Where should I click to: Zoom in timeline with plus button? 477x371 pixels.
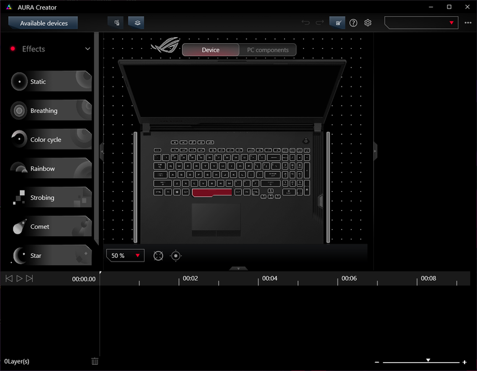(465, 362)
